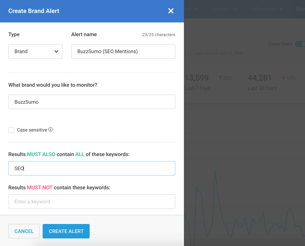Close the Create Brand Alert dialog
This screenshot has width=305, height=246.
171,11
